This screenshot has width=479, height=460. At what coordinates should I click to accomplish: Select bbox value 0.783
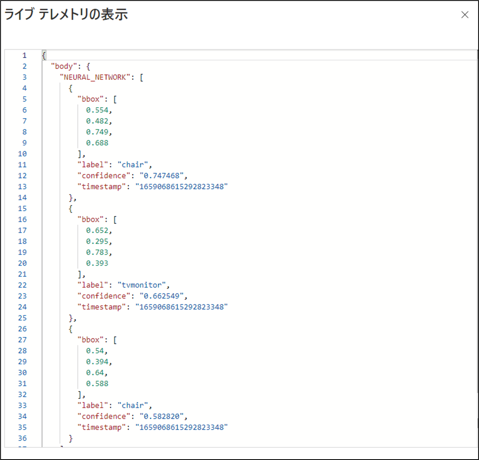(x=97, y=253)
